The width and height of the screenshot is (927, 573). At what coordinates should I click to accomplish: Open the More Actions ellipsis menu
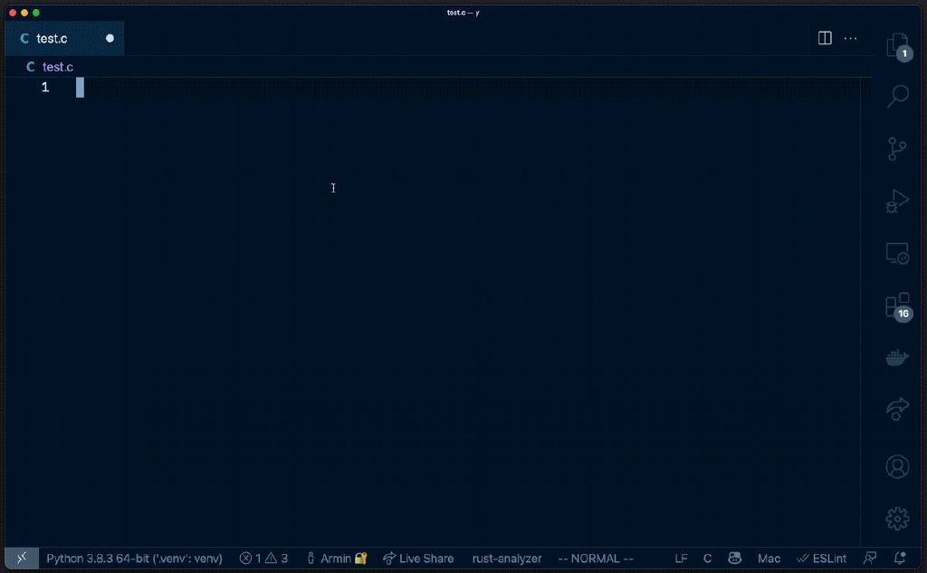pos(850,38)
